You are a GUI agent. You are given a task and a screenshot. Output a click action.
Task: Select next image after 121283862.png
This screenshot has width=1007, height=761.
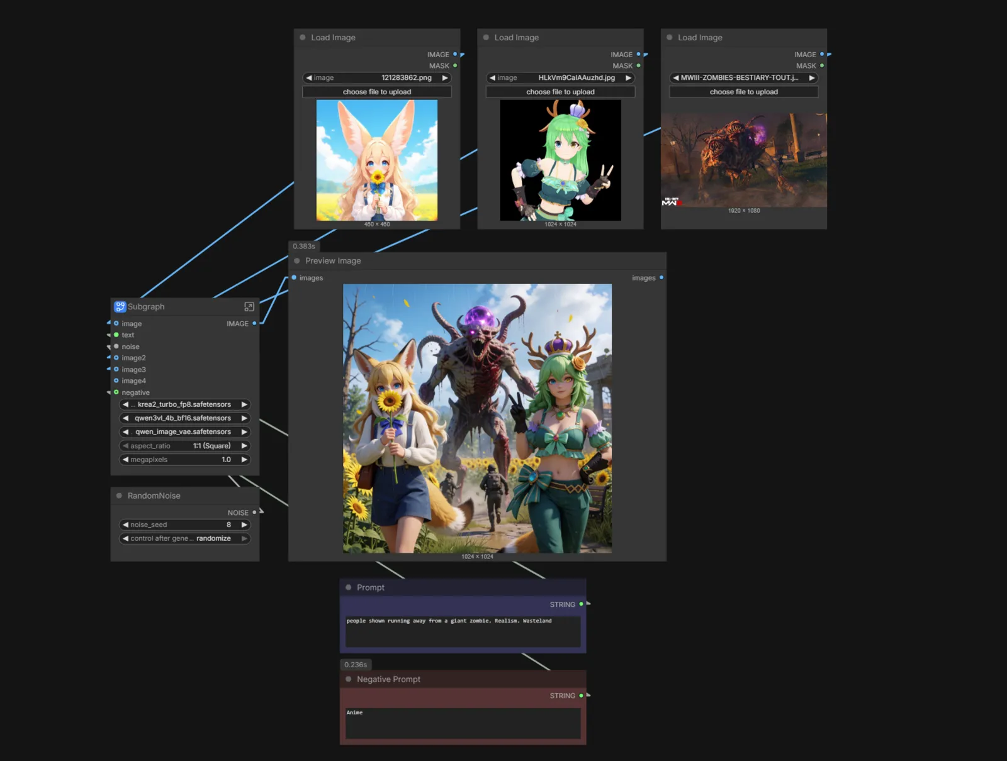click(444, 78)
